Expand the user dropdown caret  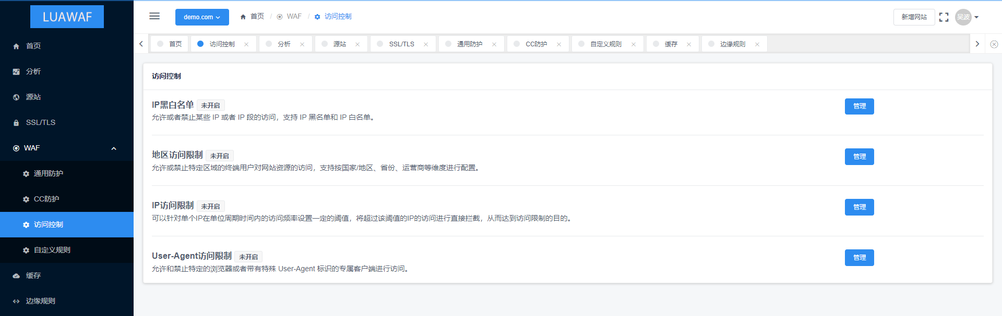pyautogui.click(x=976, y=17)
